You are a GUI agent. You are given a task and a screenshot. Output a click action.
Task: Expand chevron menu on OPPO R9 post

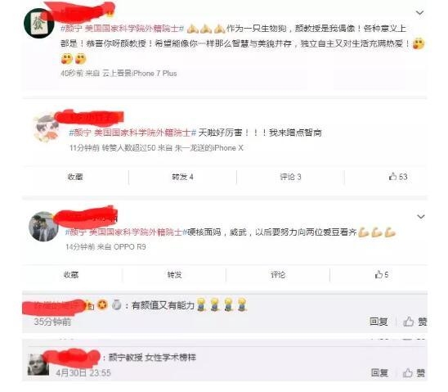pos(420,217)
